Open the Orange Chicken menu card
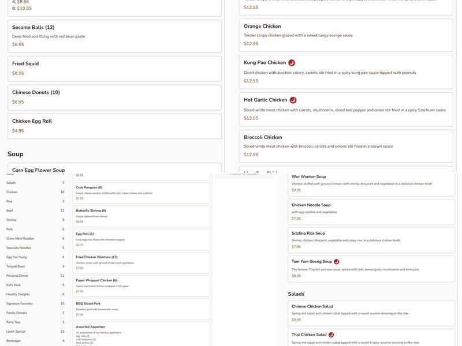This screenshot has width=462, height=346. pyautogui.click(x=348, y=35)
